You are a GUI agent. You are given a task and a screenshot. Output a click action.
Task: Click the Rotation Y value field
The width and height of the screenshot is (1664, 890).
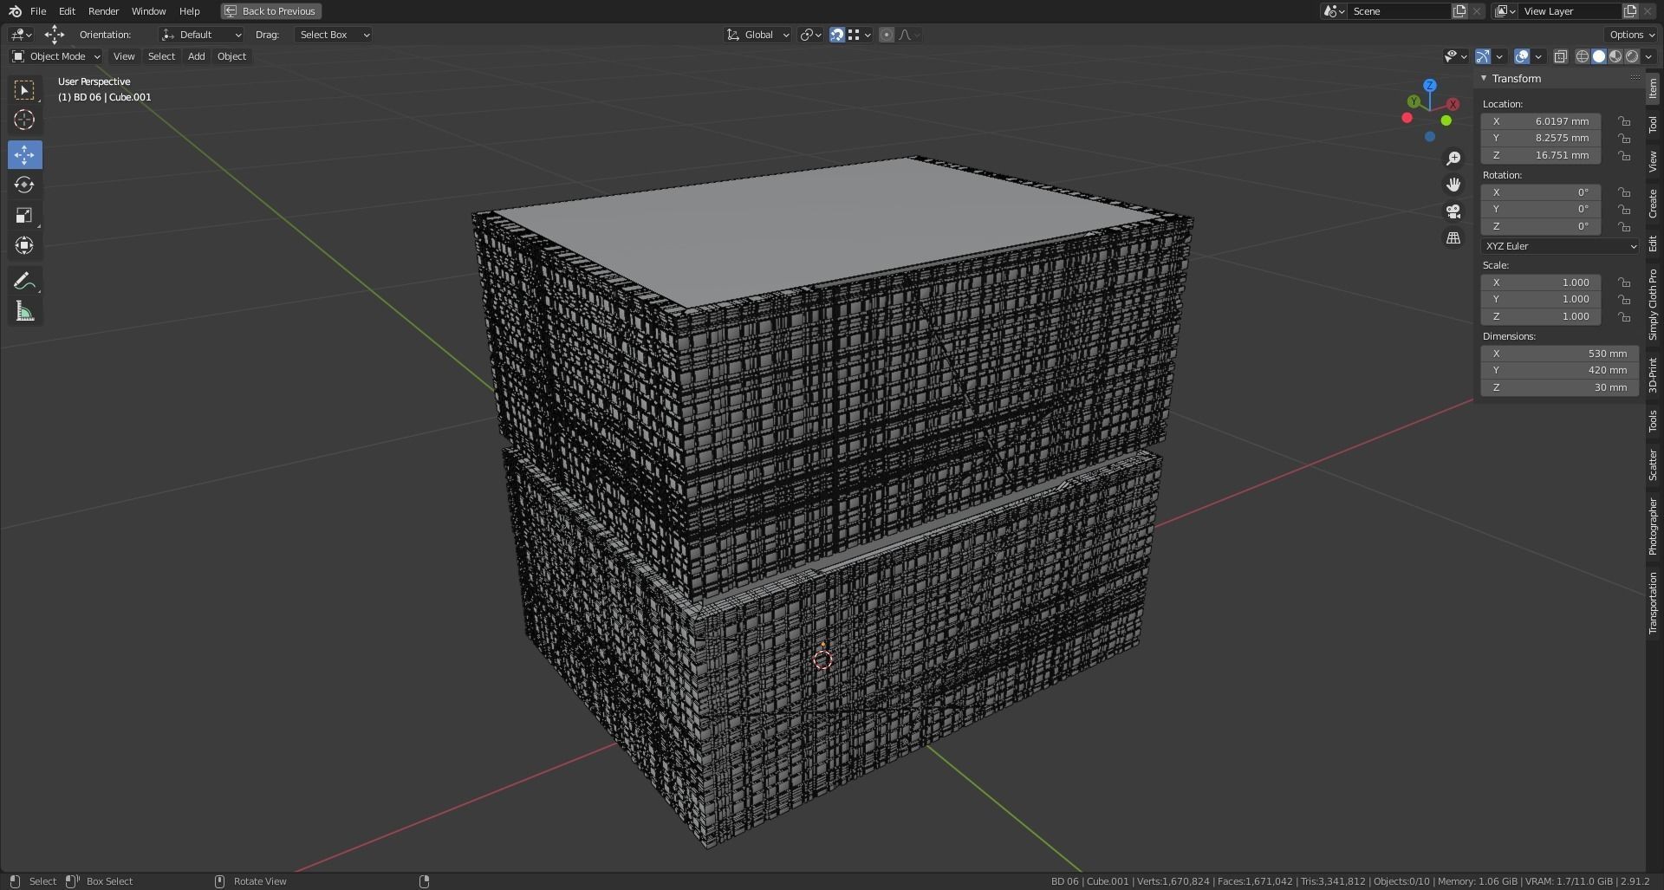point(1541,209)
